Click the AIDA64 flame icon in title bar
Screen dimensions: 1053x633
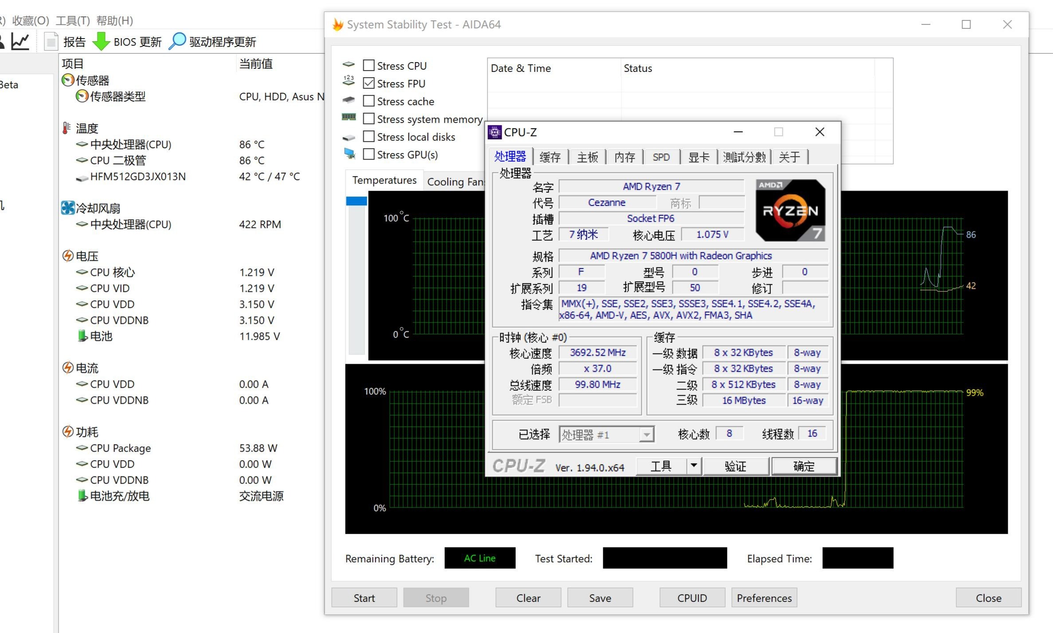tap(338, 24)
